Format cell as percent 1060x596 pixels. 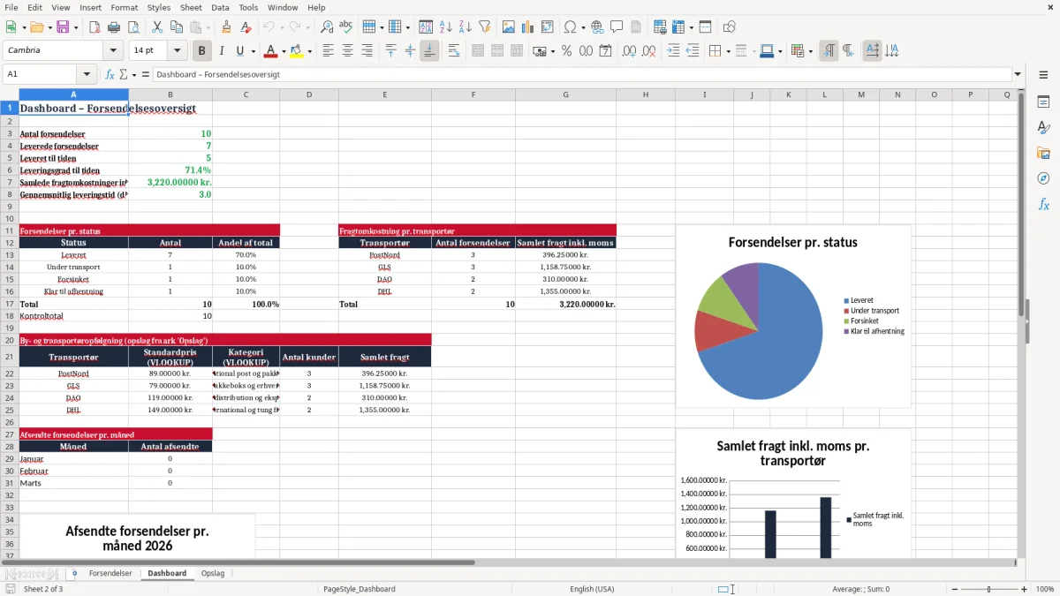coord(566,51)
